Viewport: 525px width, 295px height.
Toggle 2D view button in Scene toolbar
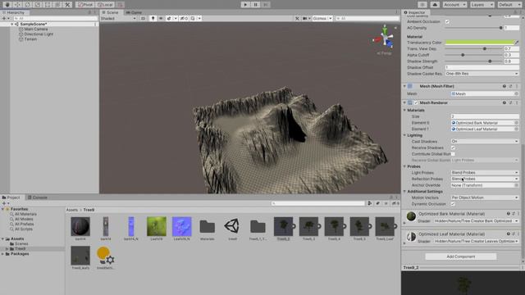click(143, 18)
